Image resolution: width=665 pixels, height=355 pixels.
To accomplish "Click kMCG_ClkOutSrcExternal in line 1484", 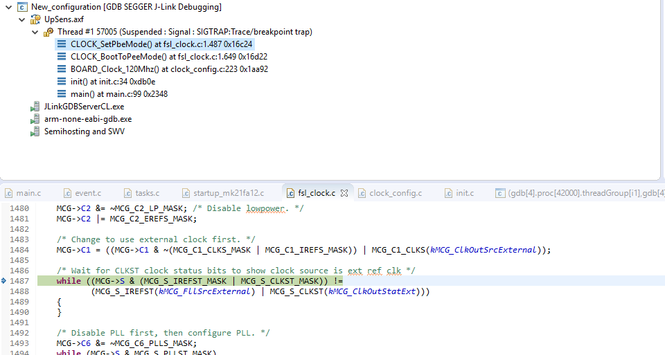I will pos(483,250).
